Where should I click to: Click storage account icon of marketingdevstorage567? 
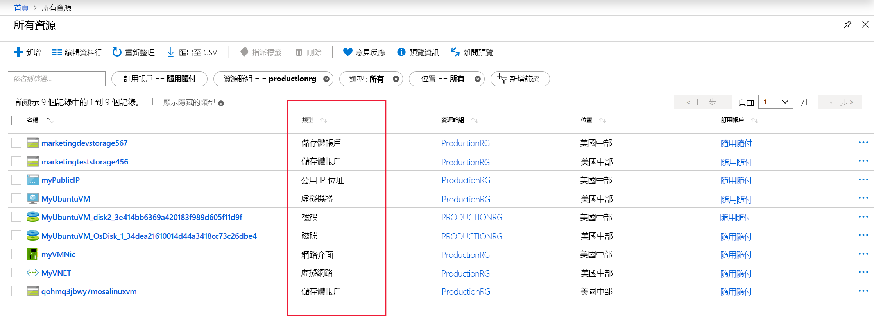coord(33,143)
